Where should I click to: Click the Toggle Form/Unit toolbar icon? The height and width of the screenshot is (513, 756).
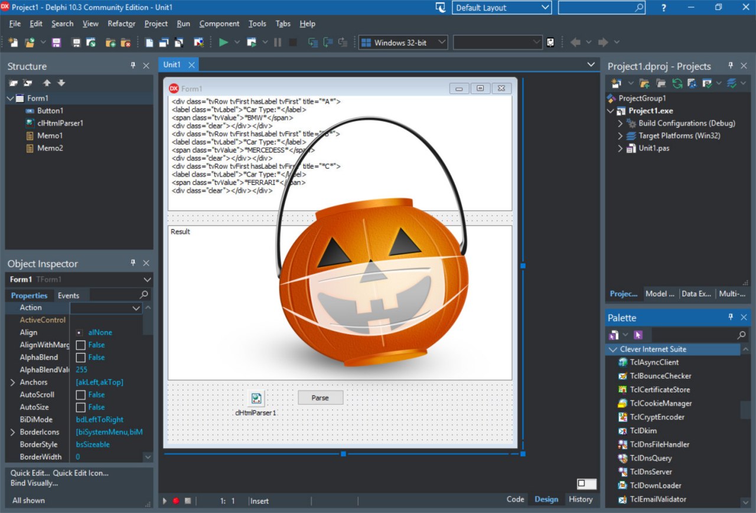point(178,43)
